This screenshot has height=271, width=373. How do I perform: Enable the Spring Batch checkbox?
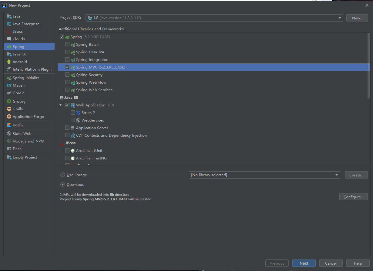[x=67, y=44]
